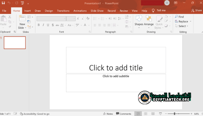
Task: Open Customize Quick Access Toolbar arrow
Action: (28, 3)
